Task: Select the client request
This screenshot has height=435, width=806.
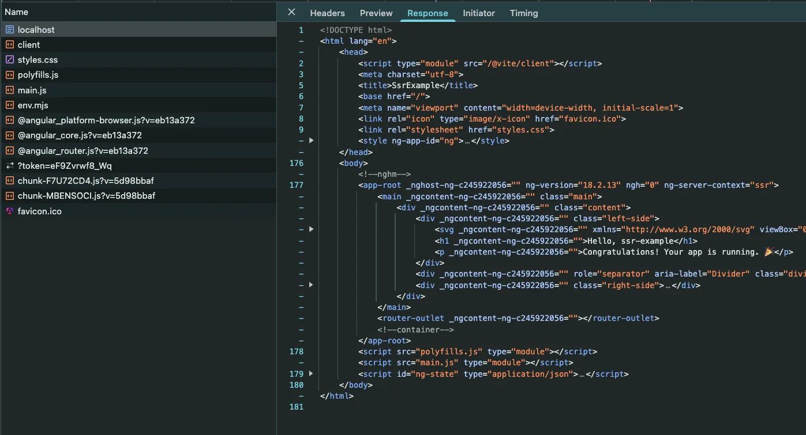Action: [x=138, y=44]
